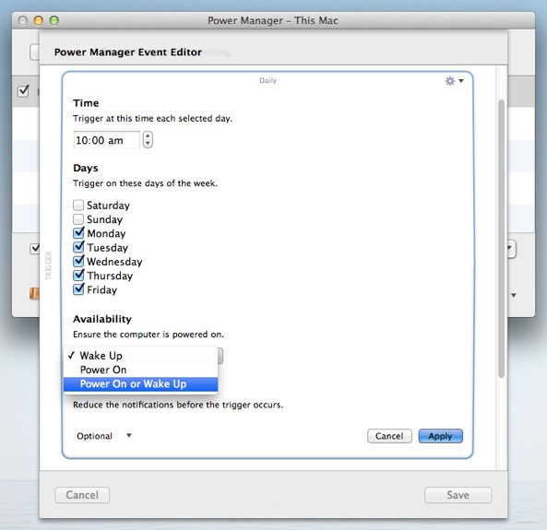The height and width of the screenshot is (530, 547).
Task: Uncheck the Friday checkbox
Action: pyautogui.click(x=78, y=289)
